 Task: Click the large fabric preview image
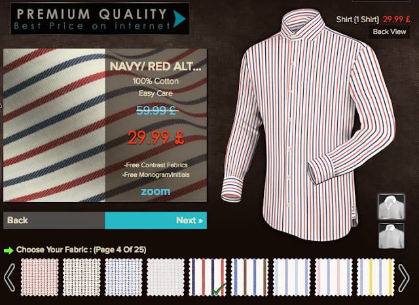pyautogui.click(x=54, y=125)
